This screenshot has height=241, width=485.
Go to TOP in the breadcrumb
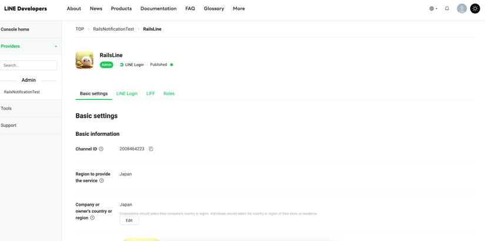tap(80, 29)
